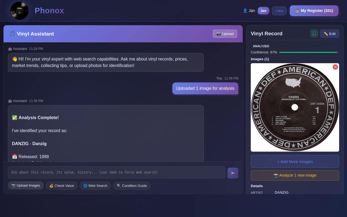Click the Phonox title text
The image size is (347, 217).
pos(49,11)
